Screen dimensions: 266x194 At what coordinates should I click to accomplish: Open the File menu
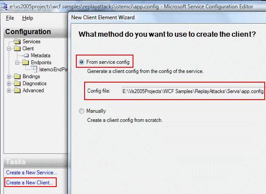tap(10, 18)
